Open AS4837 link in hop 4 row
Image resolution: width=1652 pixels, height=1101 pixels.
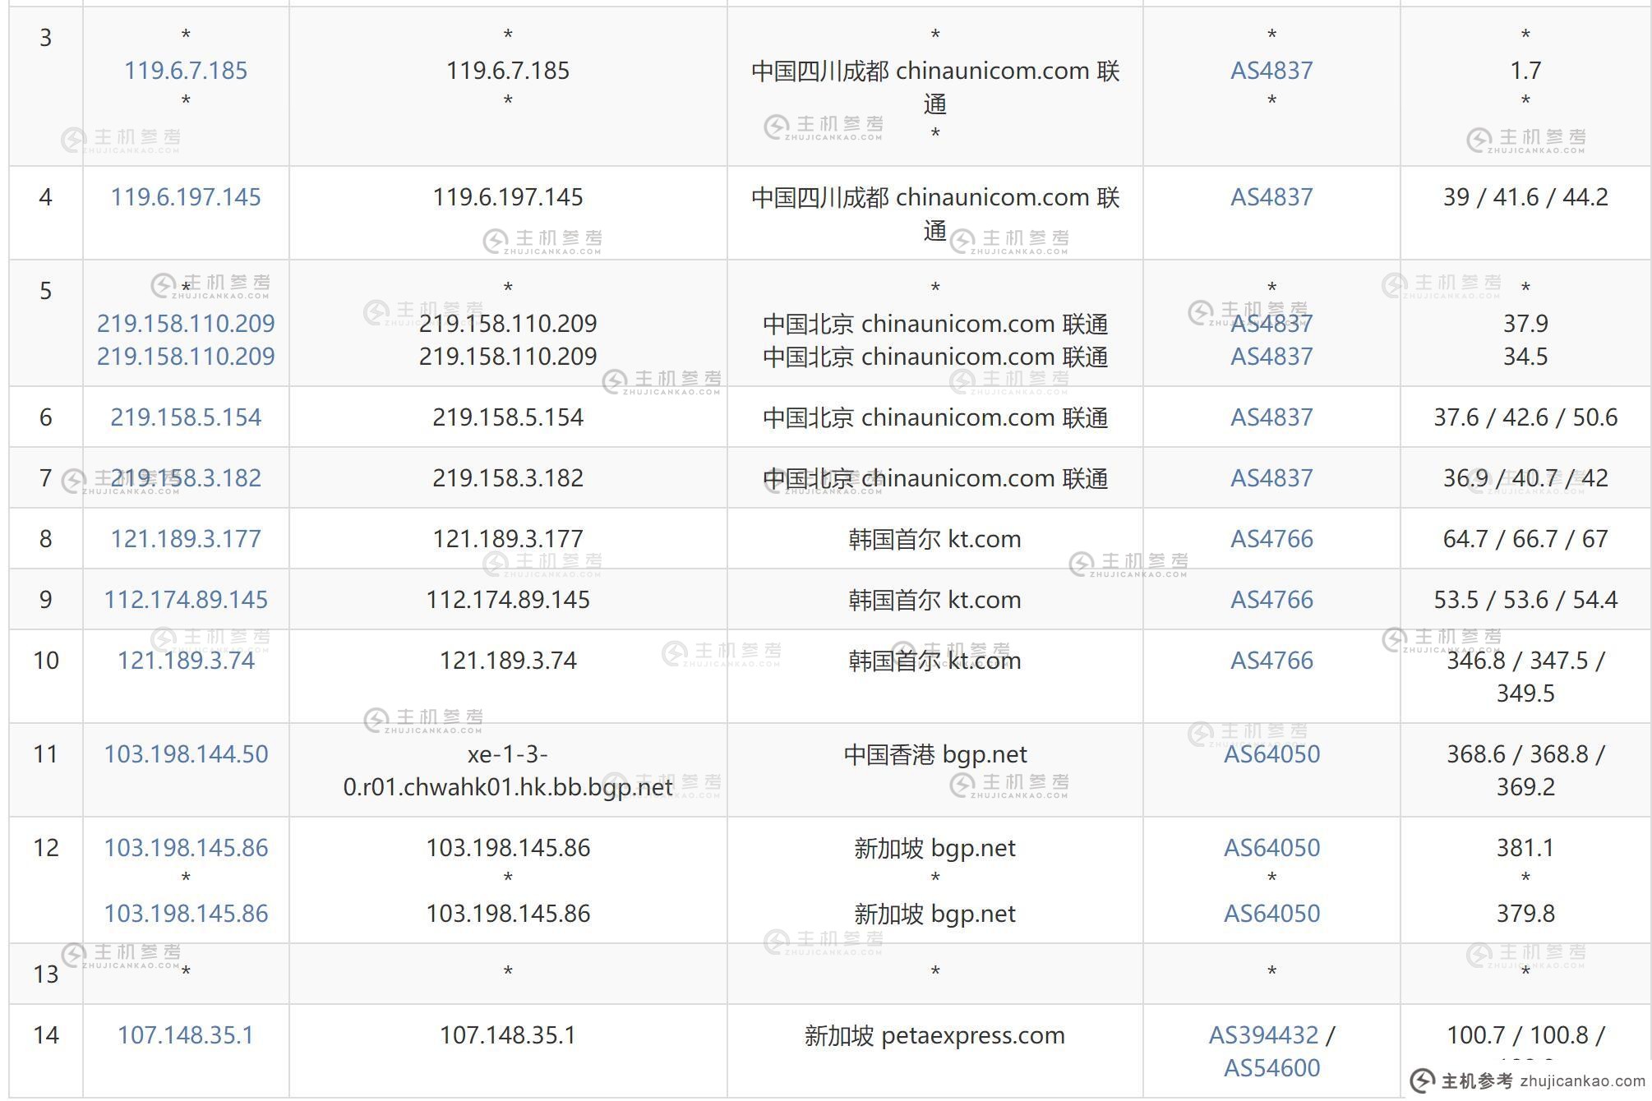(x=1271, y=197)
